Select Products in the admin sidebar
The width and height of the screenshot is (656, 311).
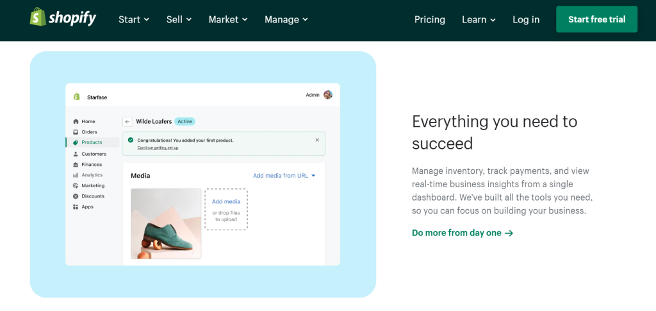point(92,142)
